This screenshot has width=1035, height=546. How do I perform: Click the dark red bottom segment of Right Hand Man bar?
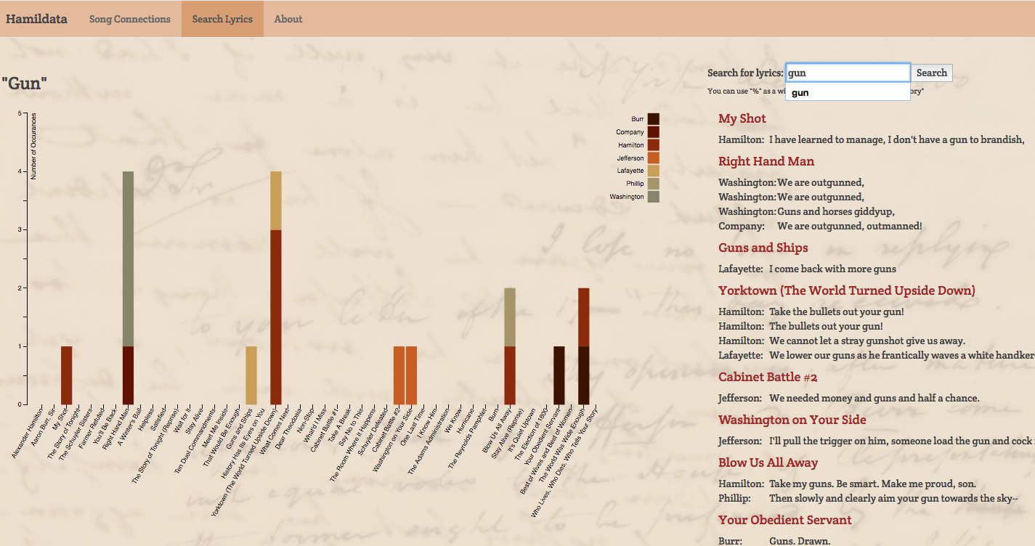[x=128, y=375]
